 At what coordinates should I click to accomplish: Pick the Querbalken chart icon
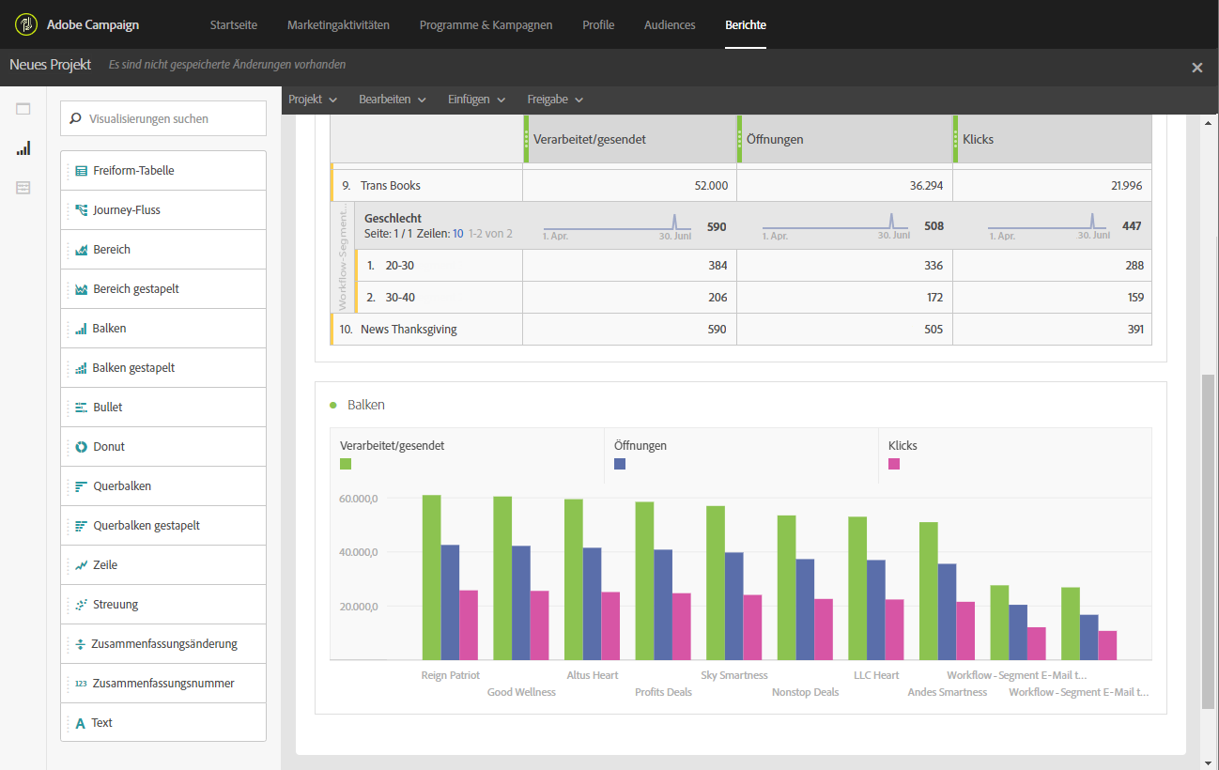(x=82, y=486)
